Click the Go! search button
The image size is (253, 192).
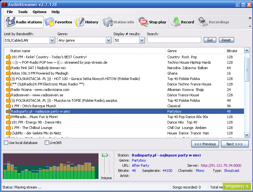(x=210, y=40)
